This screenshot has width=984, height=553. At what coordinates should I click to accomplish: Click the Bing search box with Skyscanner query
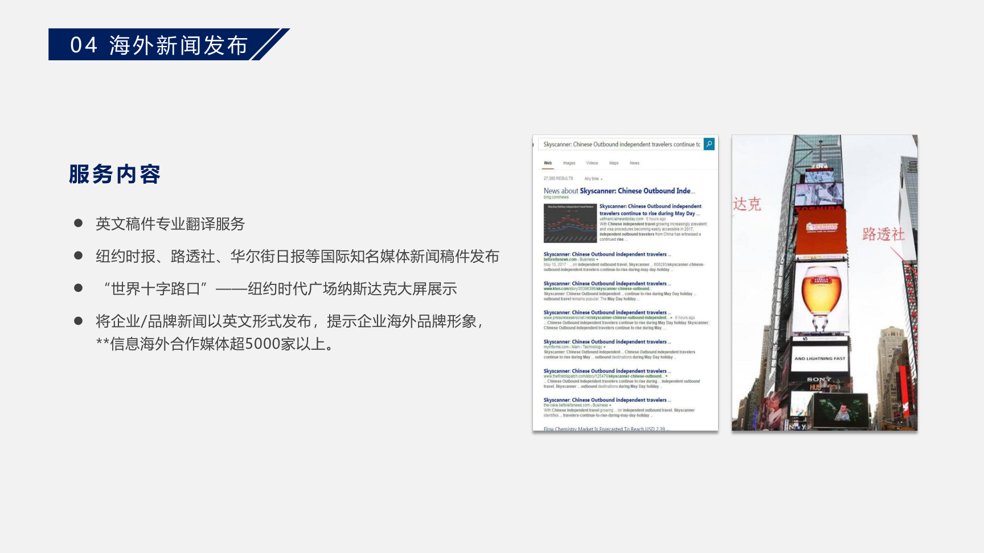(621, 144)
